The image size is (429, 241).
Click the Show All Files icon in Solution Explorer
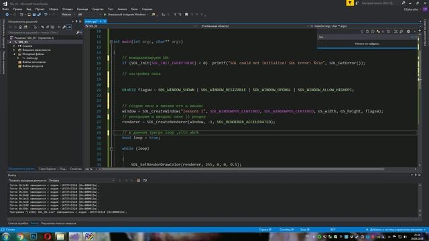pyautogui.click(x=52, y=27)
